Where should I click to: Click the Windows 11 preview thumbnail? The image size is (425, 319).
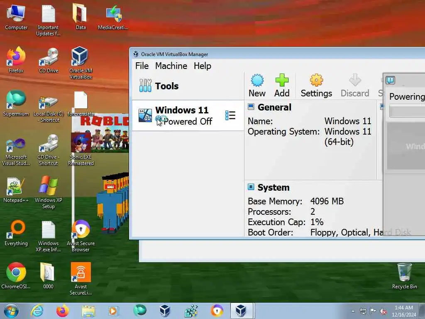tap(406, 147)
